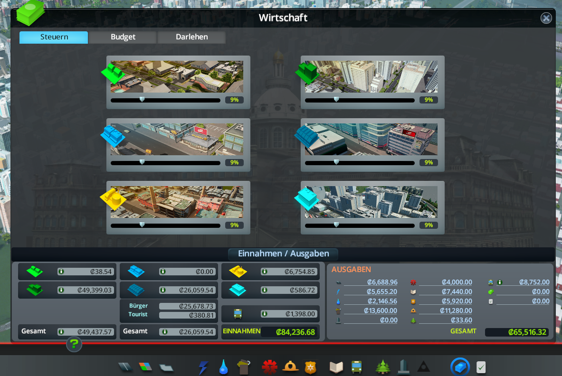This screenshot has height=376, width=562.
Task: Open the Monuments triangle menu in toolbar
Action: pos(424,367)
